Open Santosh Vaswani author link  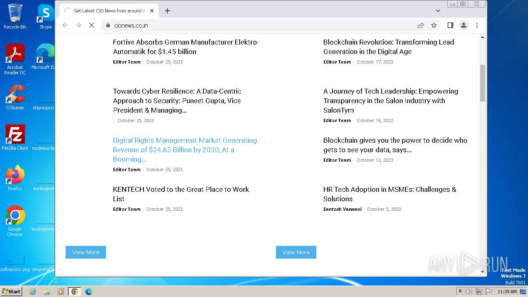click(342, 209)
